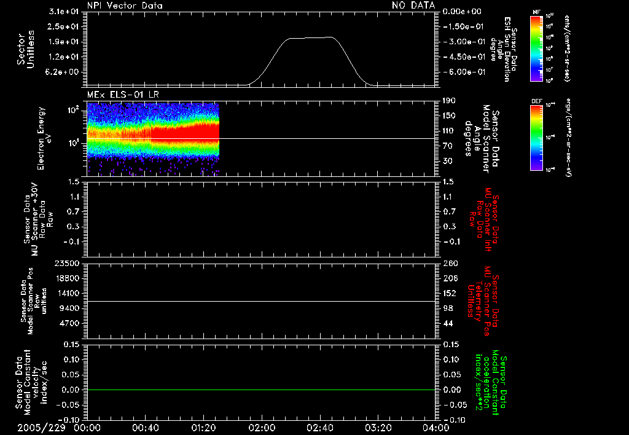Click the green zero velocity line
Viewport: 629px width, 435px height.
(261, 390)
